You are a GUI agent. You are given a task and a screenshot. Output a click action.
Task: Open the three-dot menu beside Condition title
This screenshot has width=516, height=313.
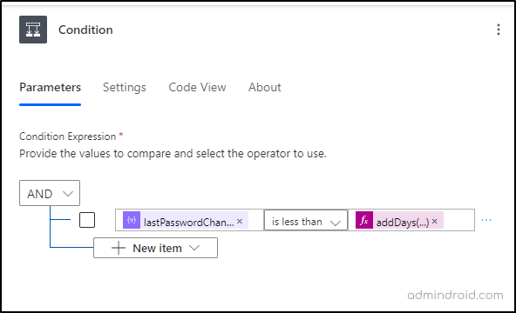[x=499, y=30]
